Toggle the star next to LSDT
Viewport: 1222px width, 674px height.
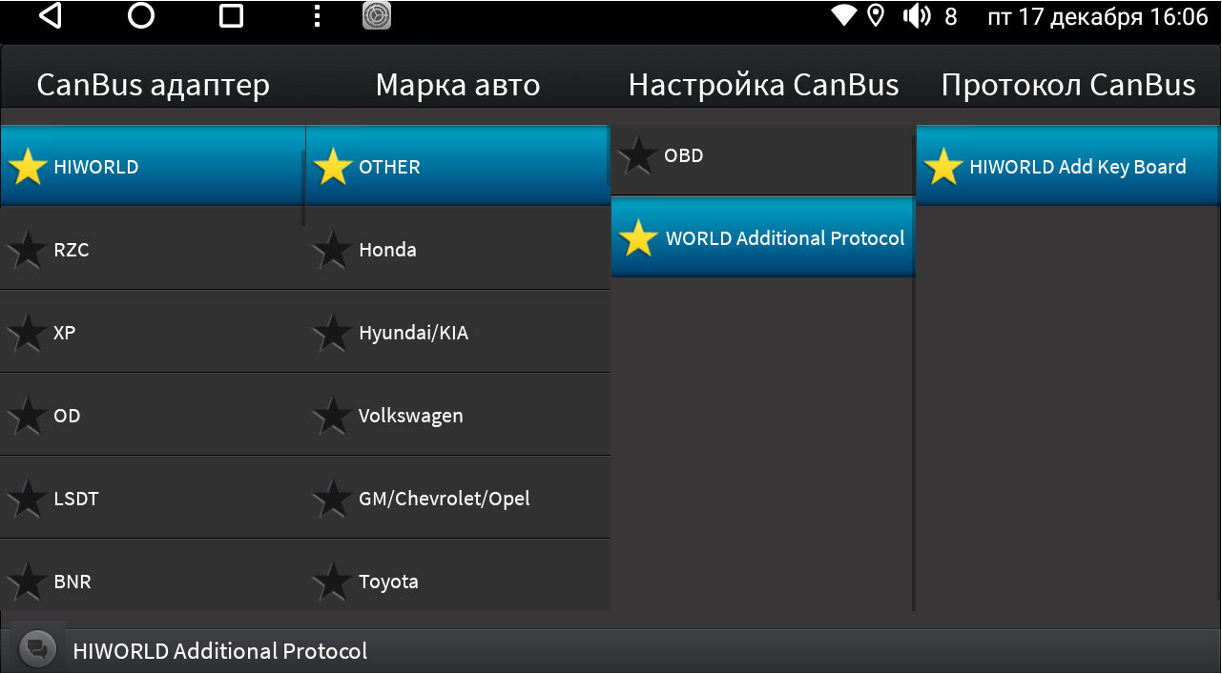click(28, 499)
